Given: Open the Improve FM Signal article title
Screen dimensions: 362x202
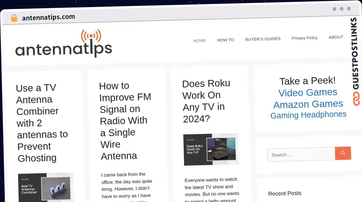Looking at the screenshot, I should (x=125, y=121).
